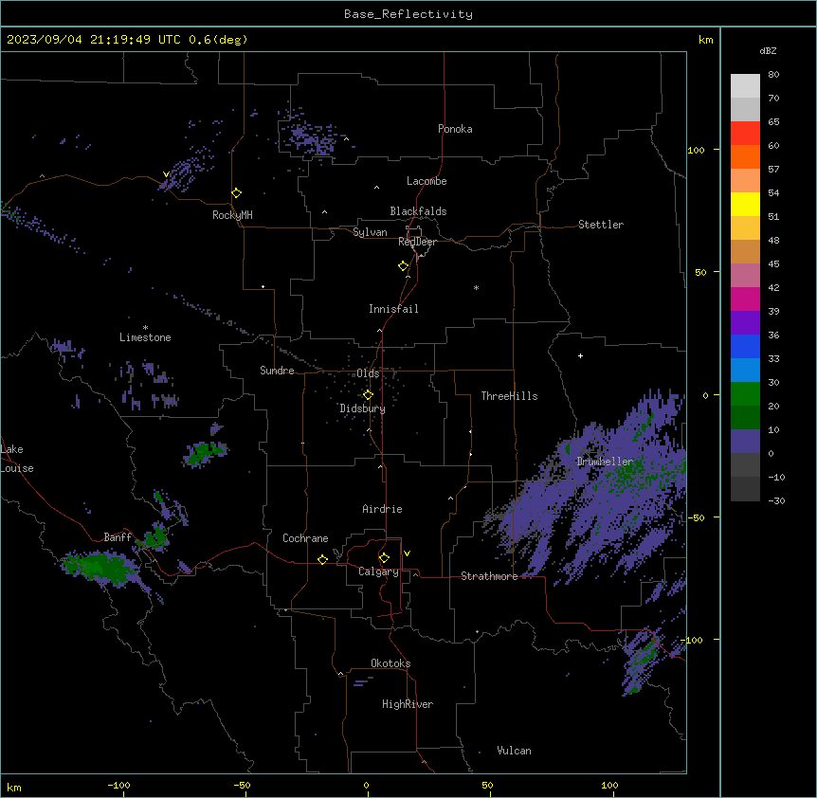This screenshot has width=817, height=798.
Task: Select the Olds city label
Action: coord(368,373)
